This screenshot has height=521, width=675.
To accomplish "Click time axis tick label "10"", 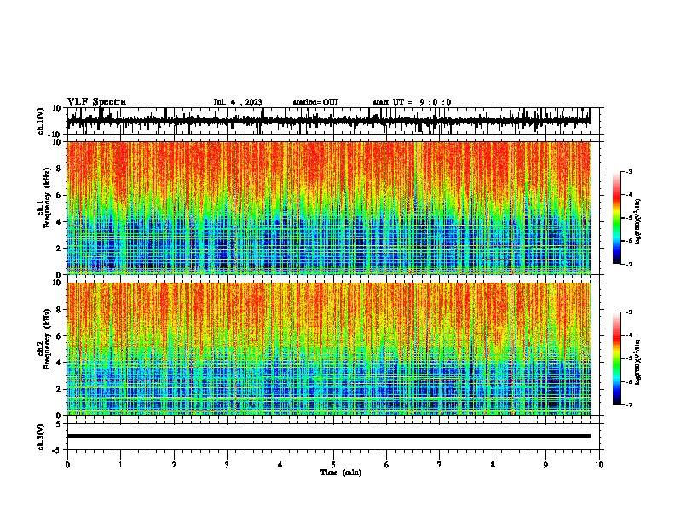I will 599,465.
